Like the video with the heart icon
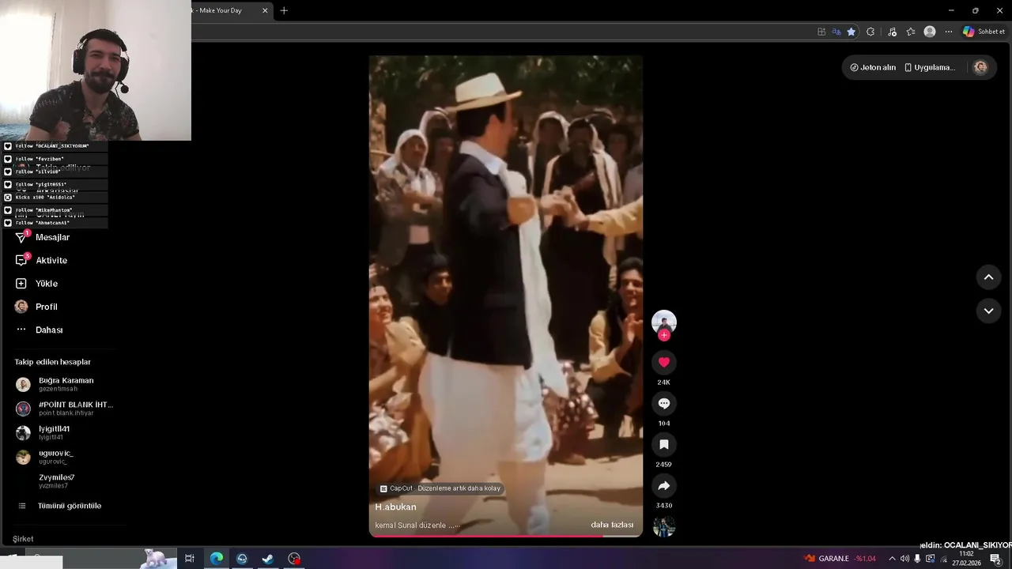Screen dimensions: 1012x569 click(x=664, y=362)
